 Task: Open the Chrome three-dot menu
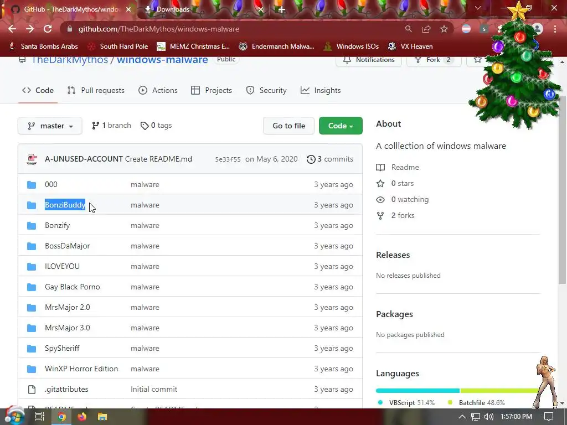(x=555, y=29)
